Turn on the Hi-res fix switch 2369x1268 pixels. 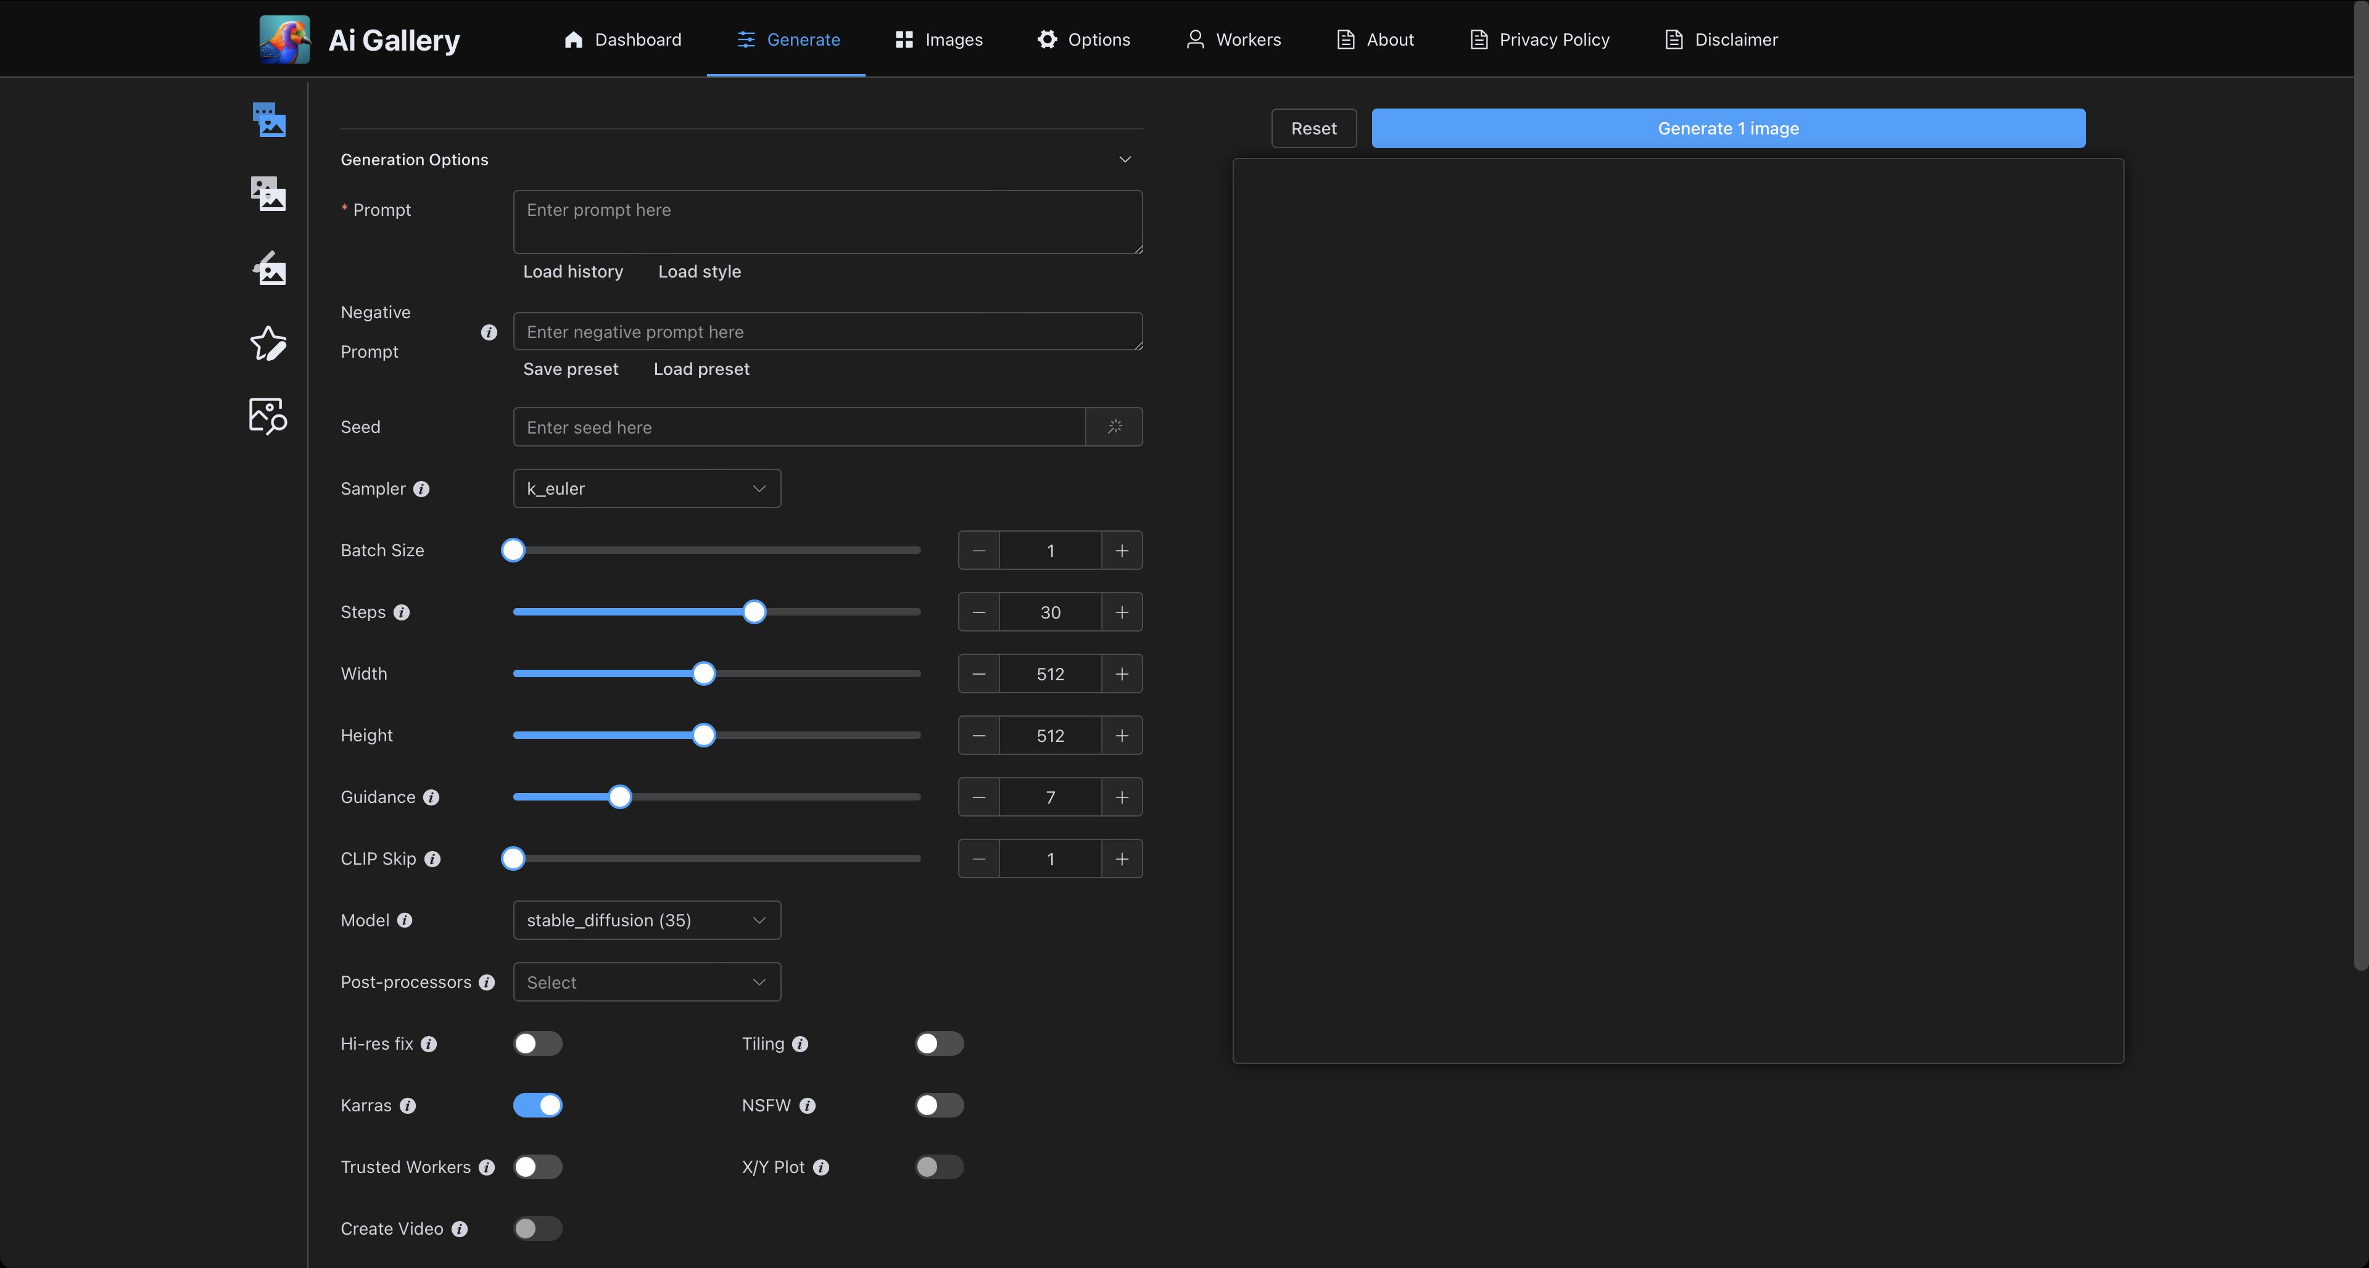pos(538,1044)
